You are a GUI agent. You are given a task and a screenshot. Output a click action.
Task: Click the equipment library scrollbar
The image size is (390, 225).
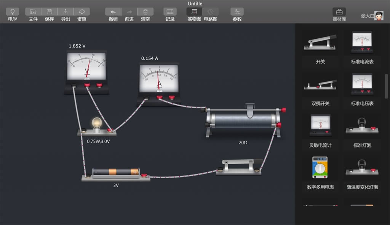(386, 86)
